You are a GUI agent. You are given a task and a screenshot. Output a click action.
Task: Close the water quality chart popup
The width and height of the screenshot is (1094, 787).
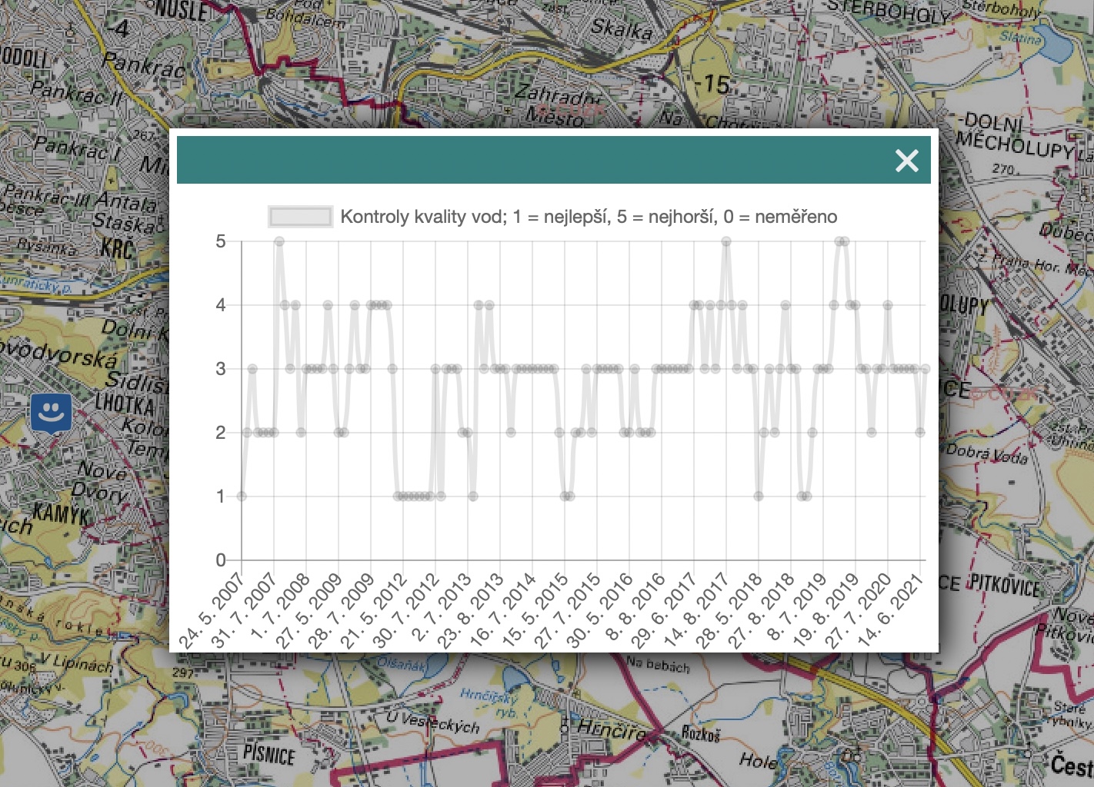(x=907, y=161)
